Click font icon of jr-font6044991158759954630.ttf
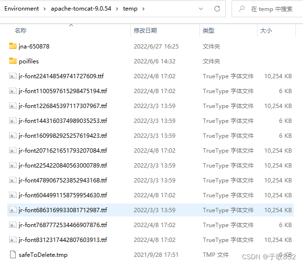303x265 pixels. [x=13, y=195]
